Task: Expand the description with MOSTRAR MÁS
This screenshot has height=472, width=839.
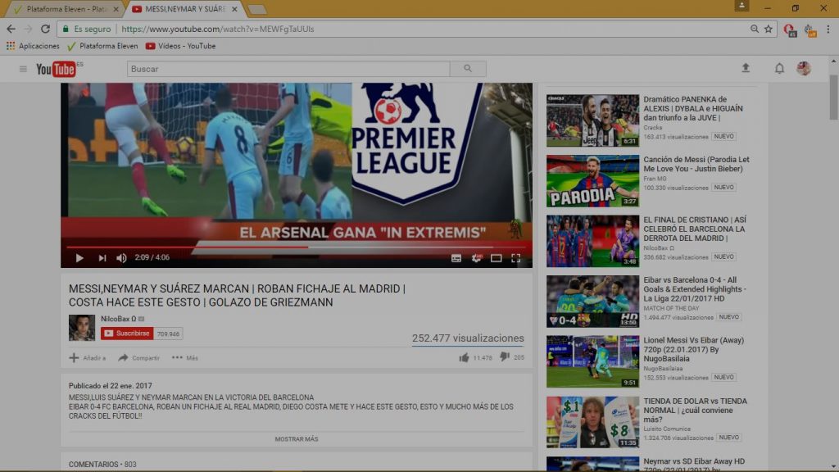Action: [x=295, y=438]
